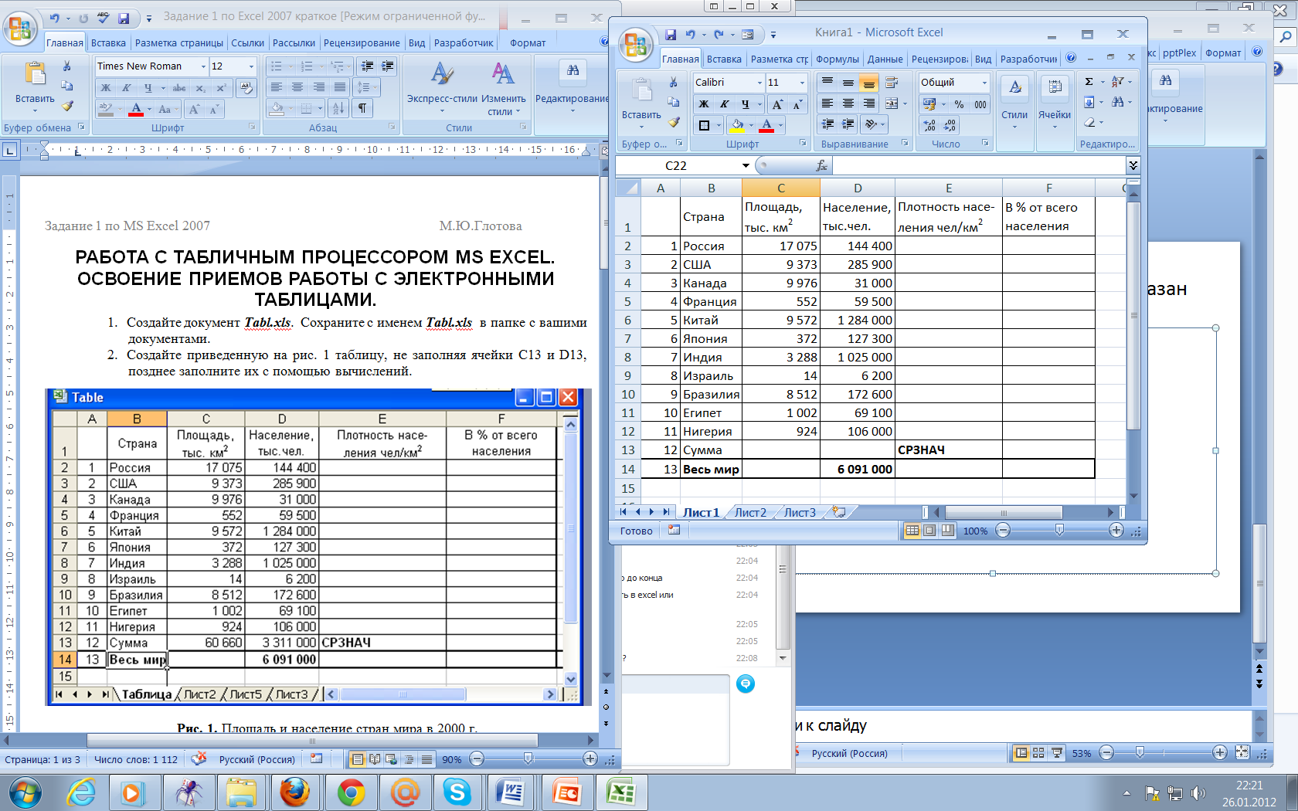The image size is (1298, 811).
Task: Expand Word Шрифт dialog launcher
Action: point(252,127)
